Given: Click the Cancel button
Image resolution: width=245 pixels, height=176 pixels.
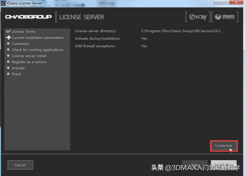Looking at the screenshot, I should click(20, 165).
